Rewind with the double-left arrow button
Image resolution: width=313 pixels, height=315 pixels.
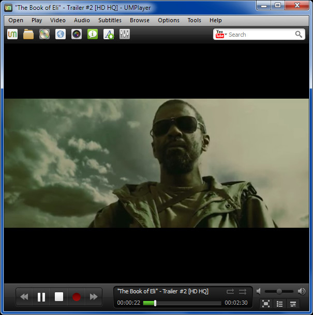(24, 297)
